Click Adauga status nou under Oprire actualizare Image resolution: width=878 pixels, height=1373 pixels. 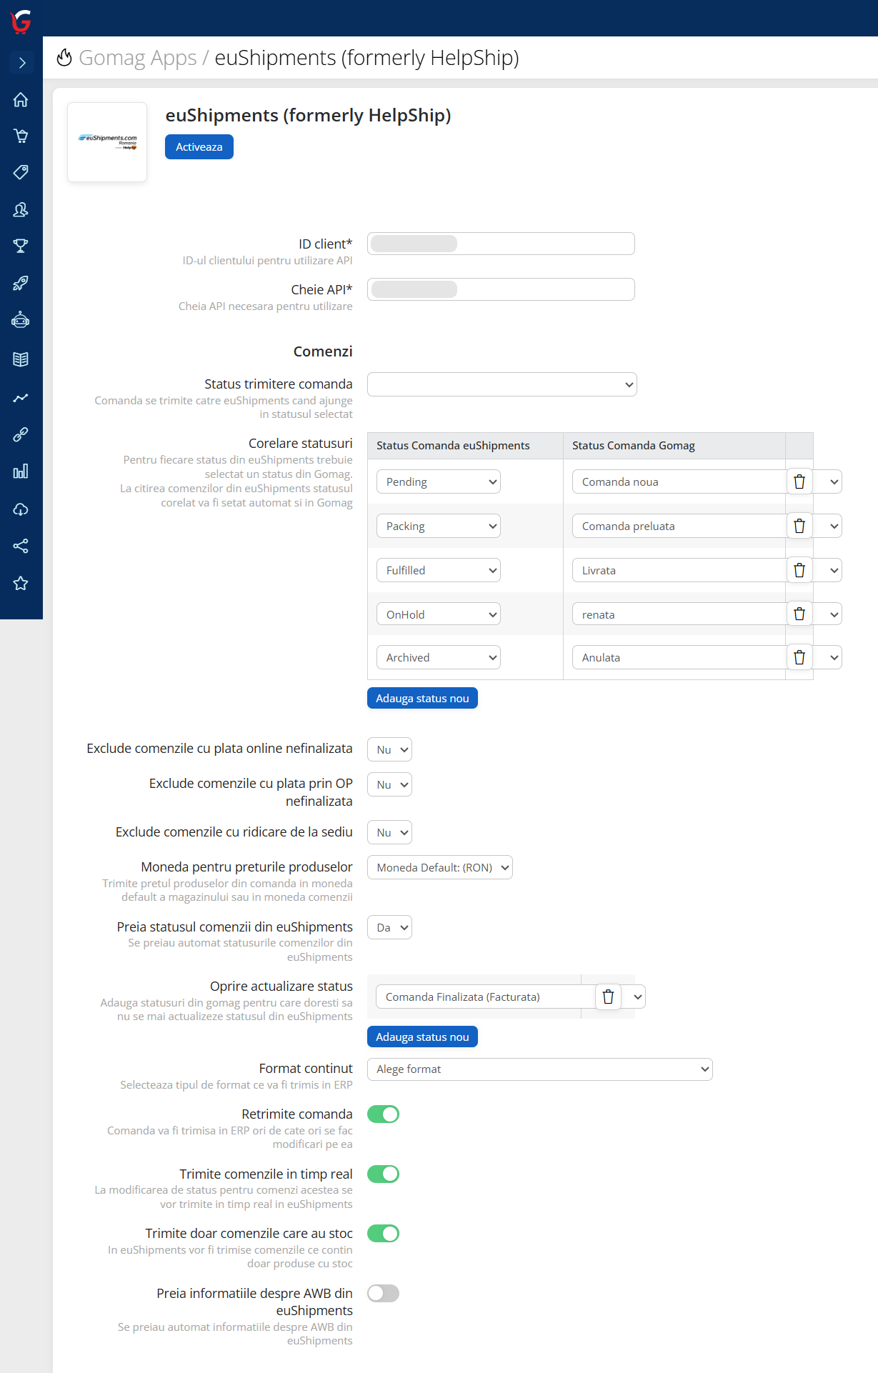click(x=422, y=1037)
